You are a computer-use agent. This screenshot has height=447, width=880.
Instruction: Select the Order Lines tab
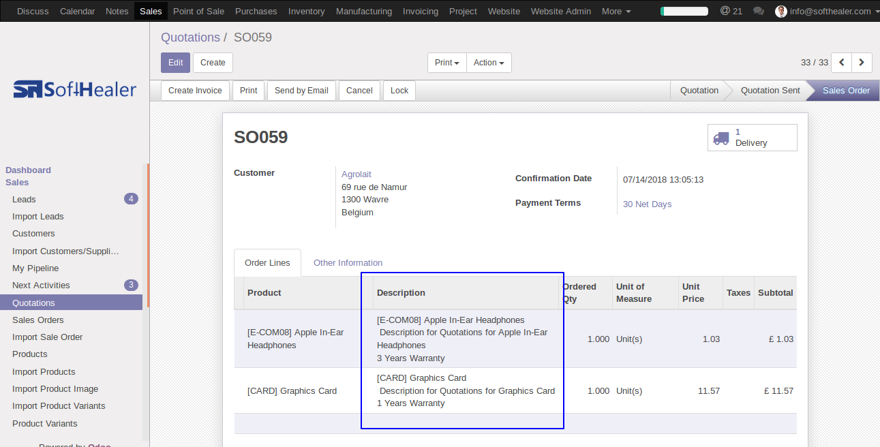(267, 263)
